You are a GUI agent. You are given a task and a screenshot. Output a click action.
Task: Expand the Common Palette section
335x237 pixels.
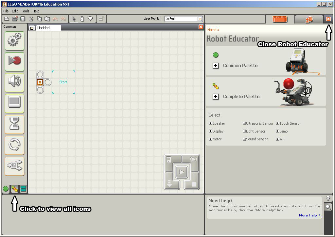[216, 66]
